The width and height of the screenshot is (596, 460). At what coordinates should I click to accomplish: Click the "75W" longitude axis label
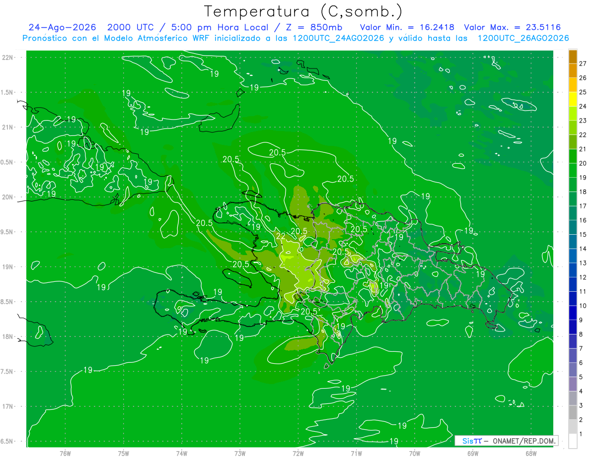[x=124, y=453]
